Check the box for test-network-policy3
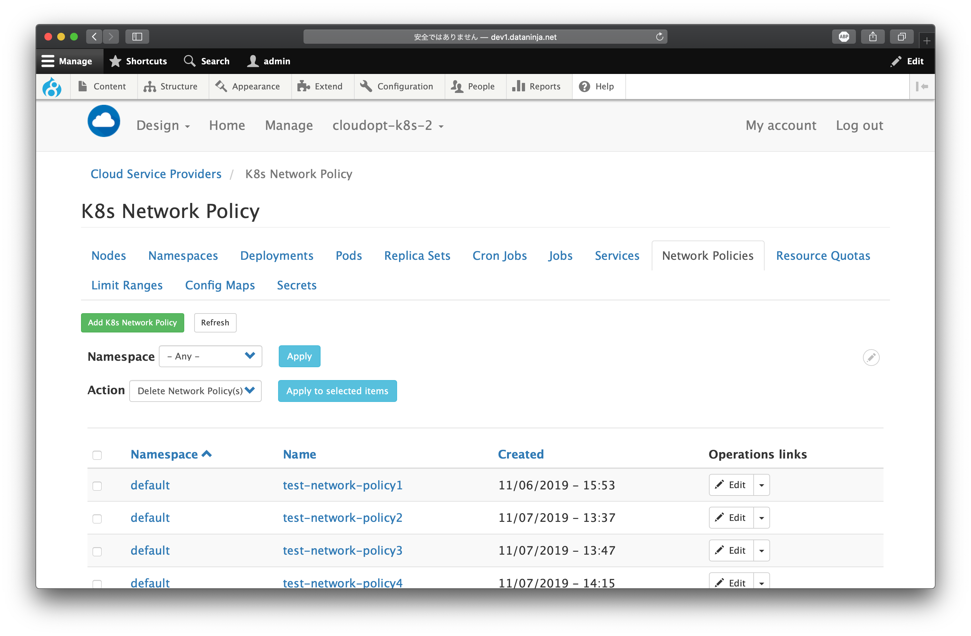Screen dimensions: 971x636 [97, 551]
